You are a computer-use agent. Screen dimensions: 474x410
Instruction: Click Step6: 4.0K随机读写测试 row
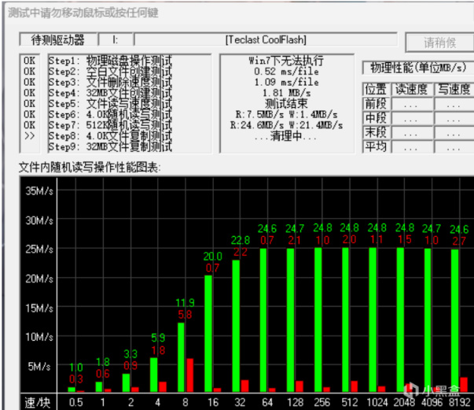pyautogui.click(x=110, y=115)
